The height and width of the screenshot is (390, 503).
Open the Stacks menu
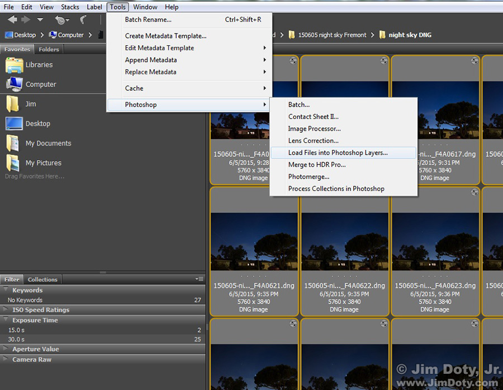70,7
